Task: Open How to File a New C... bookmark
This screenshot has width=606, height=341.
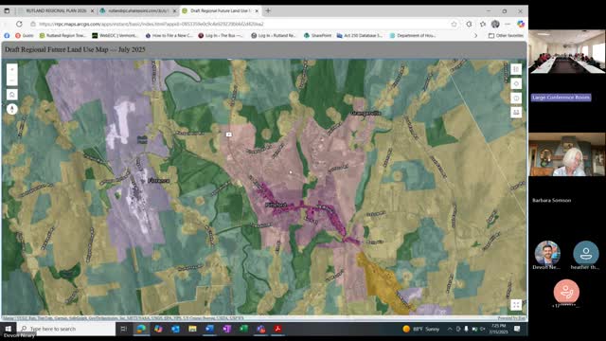Action: [x=169, y=36]
